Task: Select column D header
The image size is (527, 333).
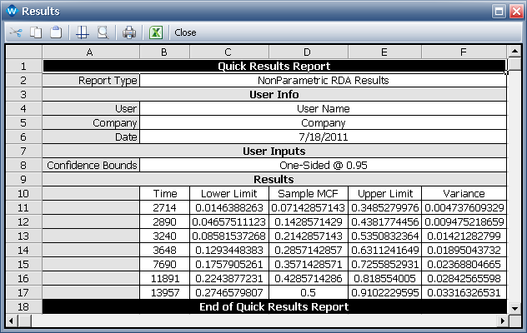Action: pyautogui.click(x=309, y=52)
